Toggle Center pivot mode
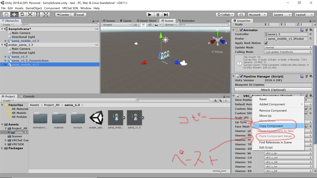This screenshot has width=317, height=178. click(63, 15)
